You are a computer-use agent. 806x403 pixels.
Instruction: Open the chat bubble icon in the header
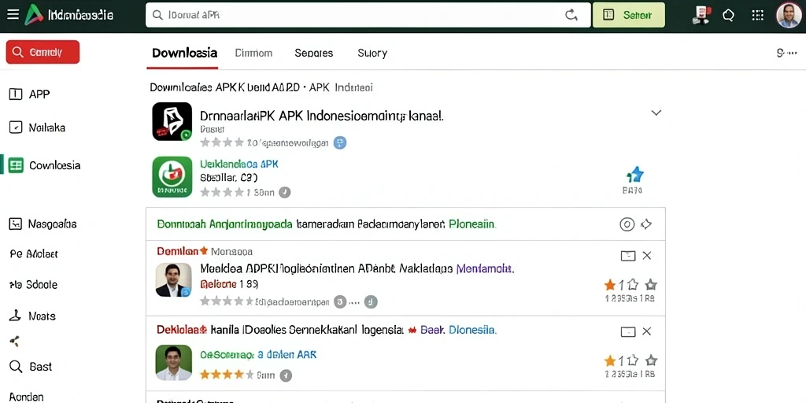[x=728, y=16]
